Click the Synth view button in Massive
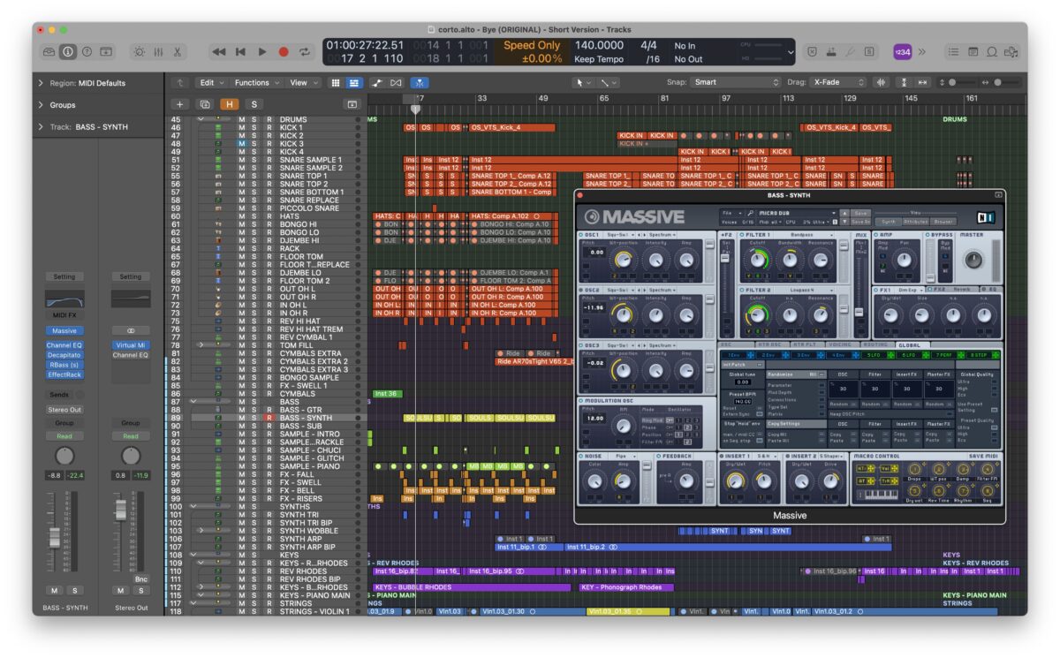Screen dimensions: 1060x658 tap(889, 222)
